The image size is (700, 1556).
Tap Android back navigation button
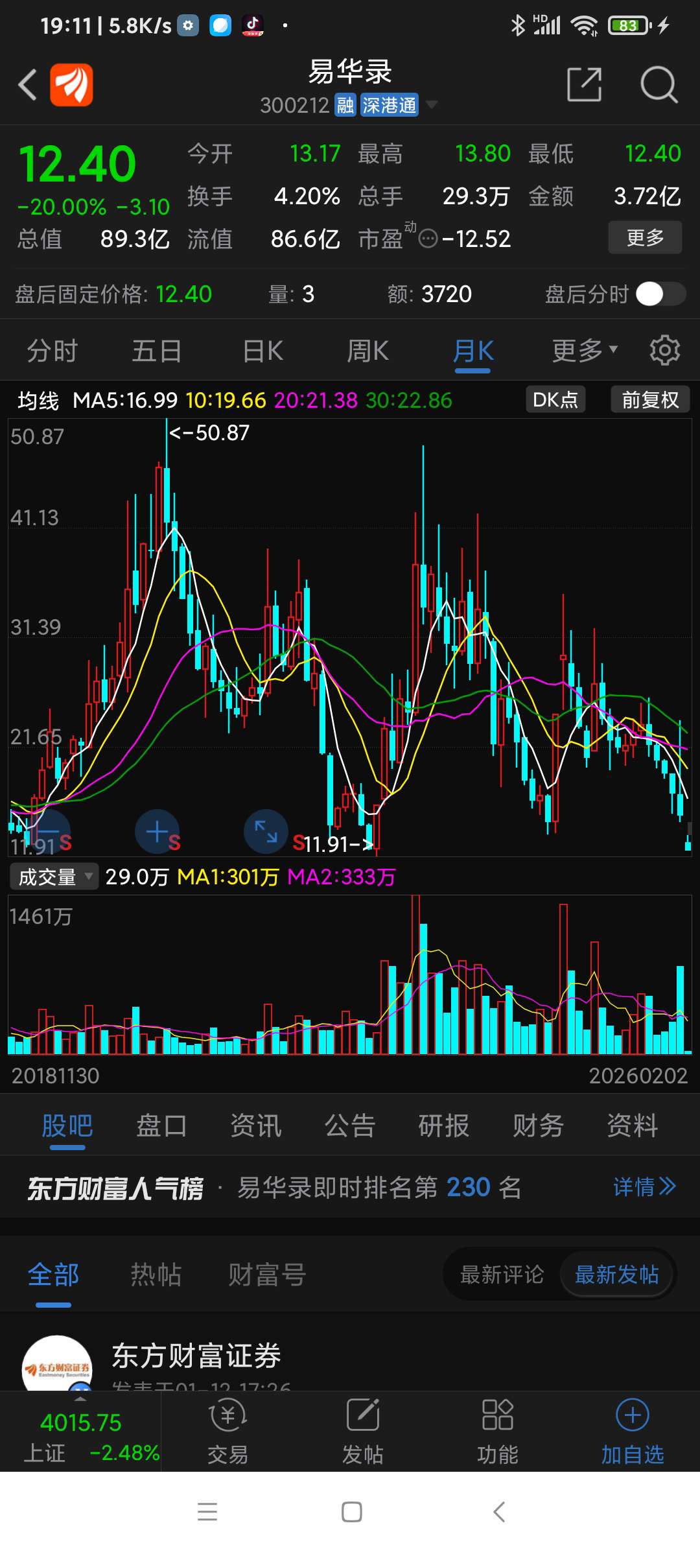(498, 1512)
